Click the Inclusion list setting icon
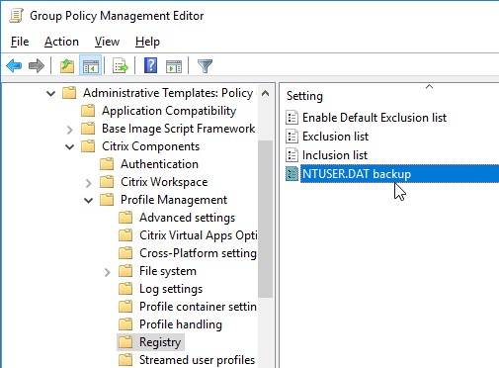Image resolution: width=499 pixels, height=368 pixels. pos(291,155)
